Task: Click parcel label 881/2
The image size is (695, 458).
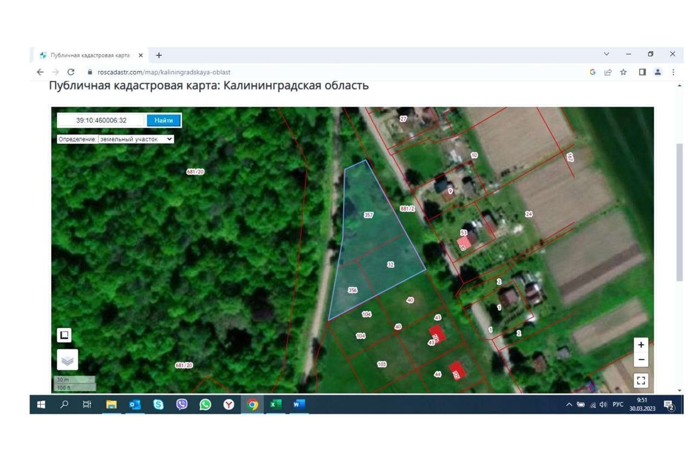Action: point(407,208)
